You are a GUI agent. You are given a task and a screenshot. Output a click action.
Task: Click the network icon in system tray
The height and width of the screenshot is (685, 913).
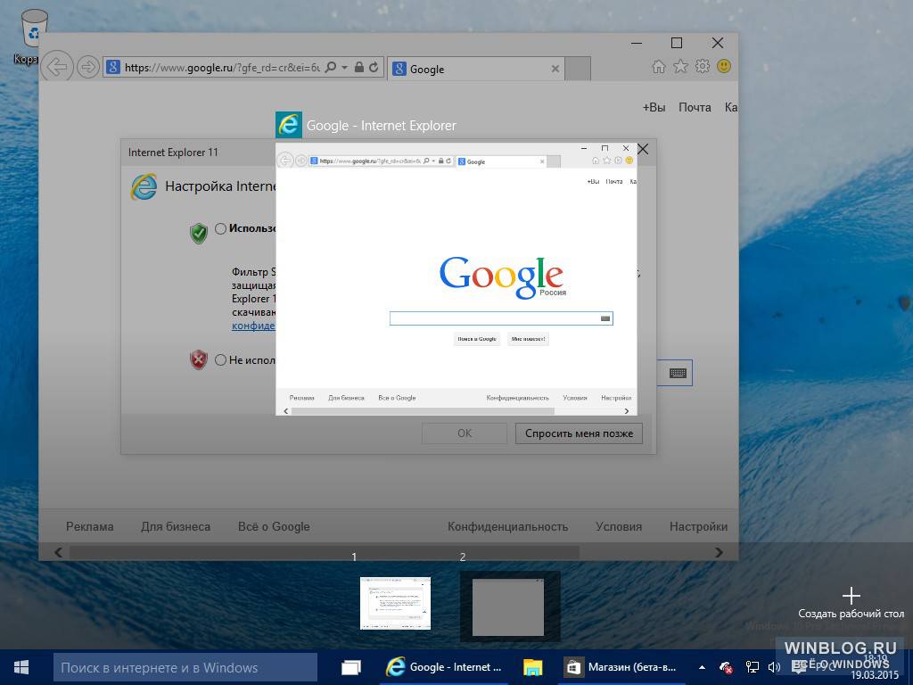coord(753,667)
